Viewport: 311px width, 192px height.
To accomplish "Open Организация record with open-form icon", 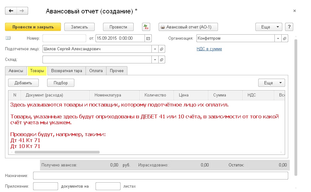I will pyautogui.click(x=285, y=38).
